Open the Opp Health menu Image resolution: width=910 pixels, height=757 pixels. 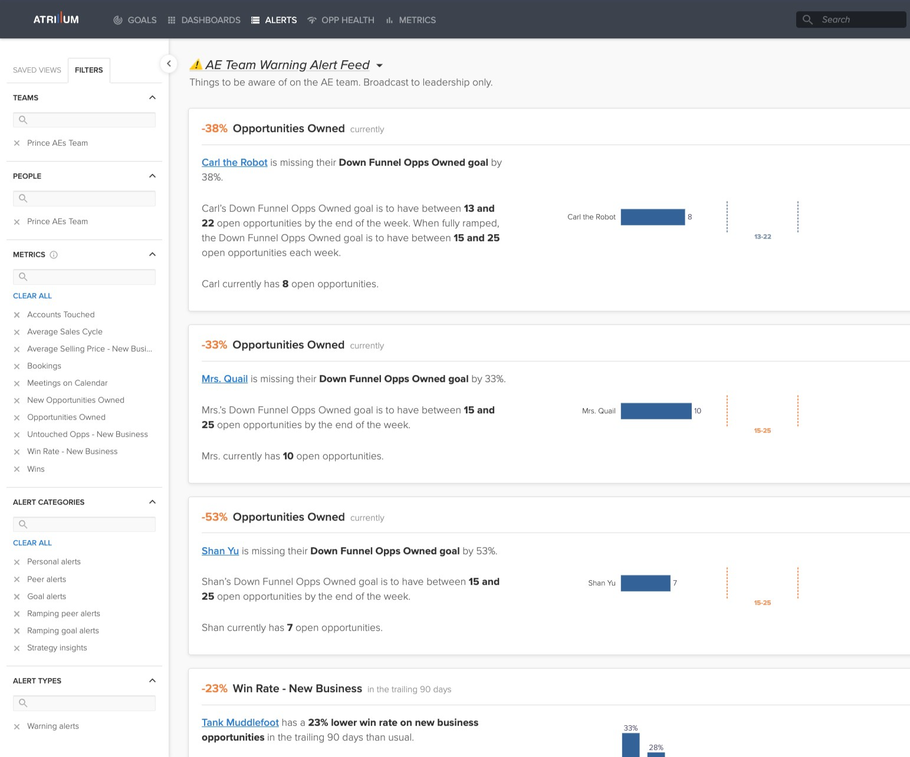[x=341, y=20]
